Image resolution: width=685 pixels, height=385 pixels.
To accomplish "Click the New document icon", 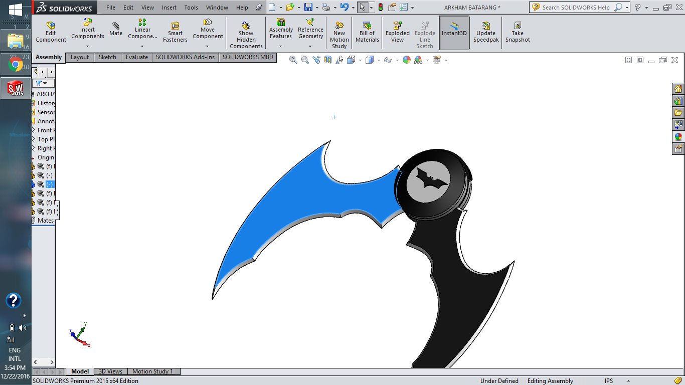I will 272,7.
